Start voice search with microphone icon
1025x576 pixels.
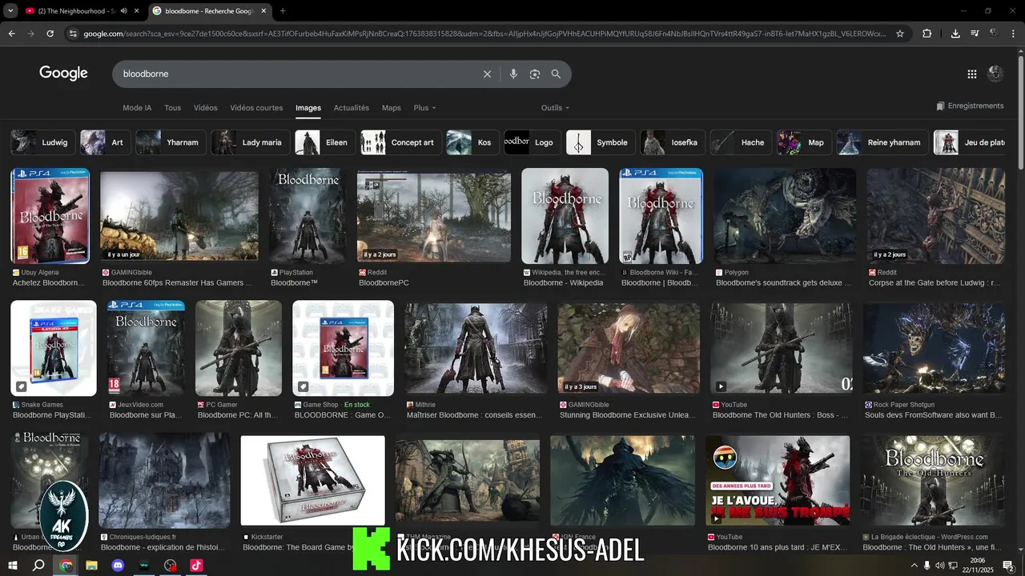[513, 74]
